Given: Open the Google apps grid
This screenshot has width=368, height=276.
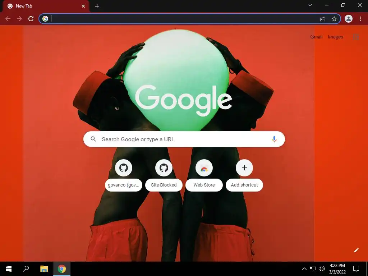Looking at the screenshot, I should click(356, 37).
